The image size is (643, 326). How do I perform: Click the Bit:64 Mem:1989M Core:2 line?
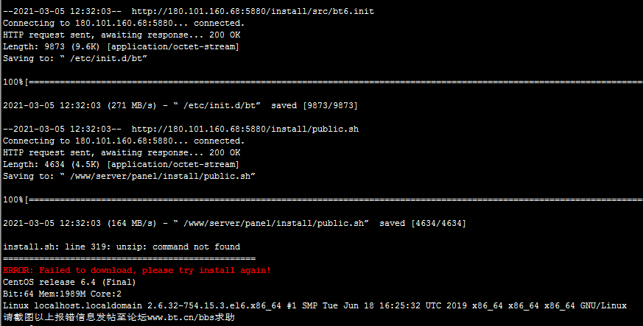click(62, 294)
